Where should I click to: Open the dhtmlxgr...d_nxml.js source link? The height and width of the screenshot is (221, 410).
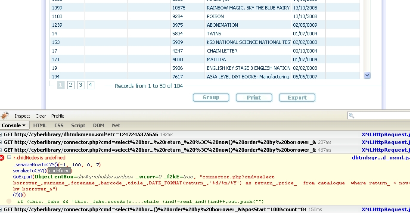381,158
